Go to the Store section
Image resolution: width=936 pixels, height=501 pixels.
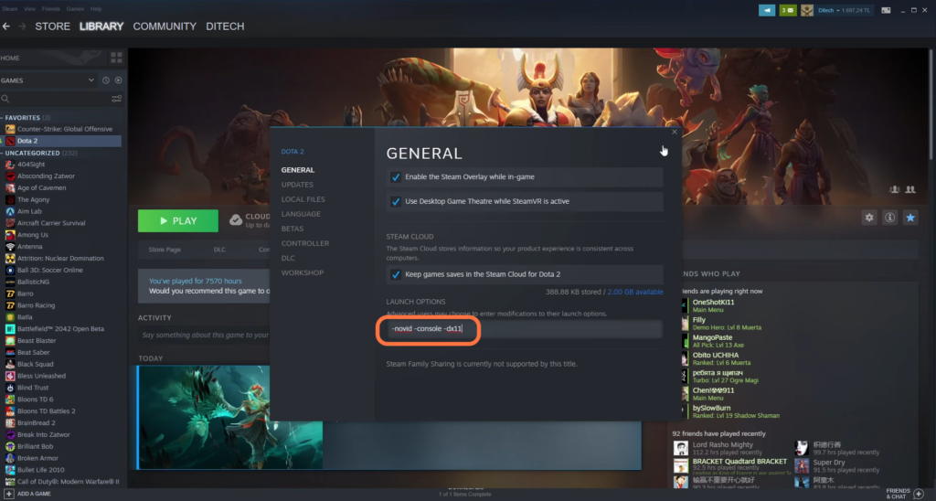(x=52, y=27)
